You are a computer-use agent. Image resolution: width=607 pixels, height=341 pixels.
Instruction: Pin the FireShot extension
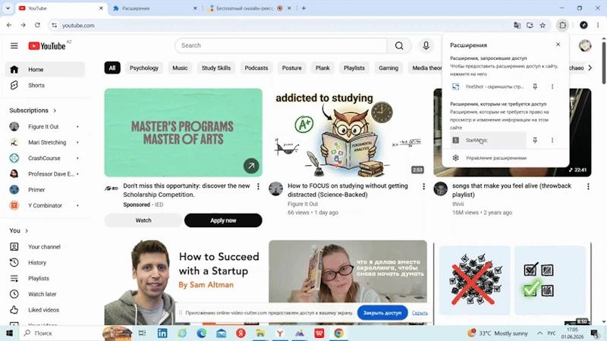pos(535,86)
